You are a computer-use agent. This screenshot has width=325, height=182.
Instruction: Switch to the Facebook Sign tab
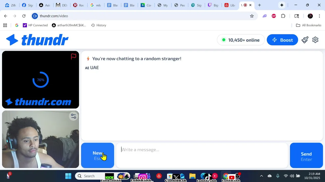[27, 5]
